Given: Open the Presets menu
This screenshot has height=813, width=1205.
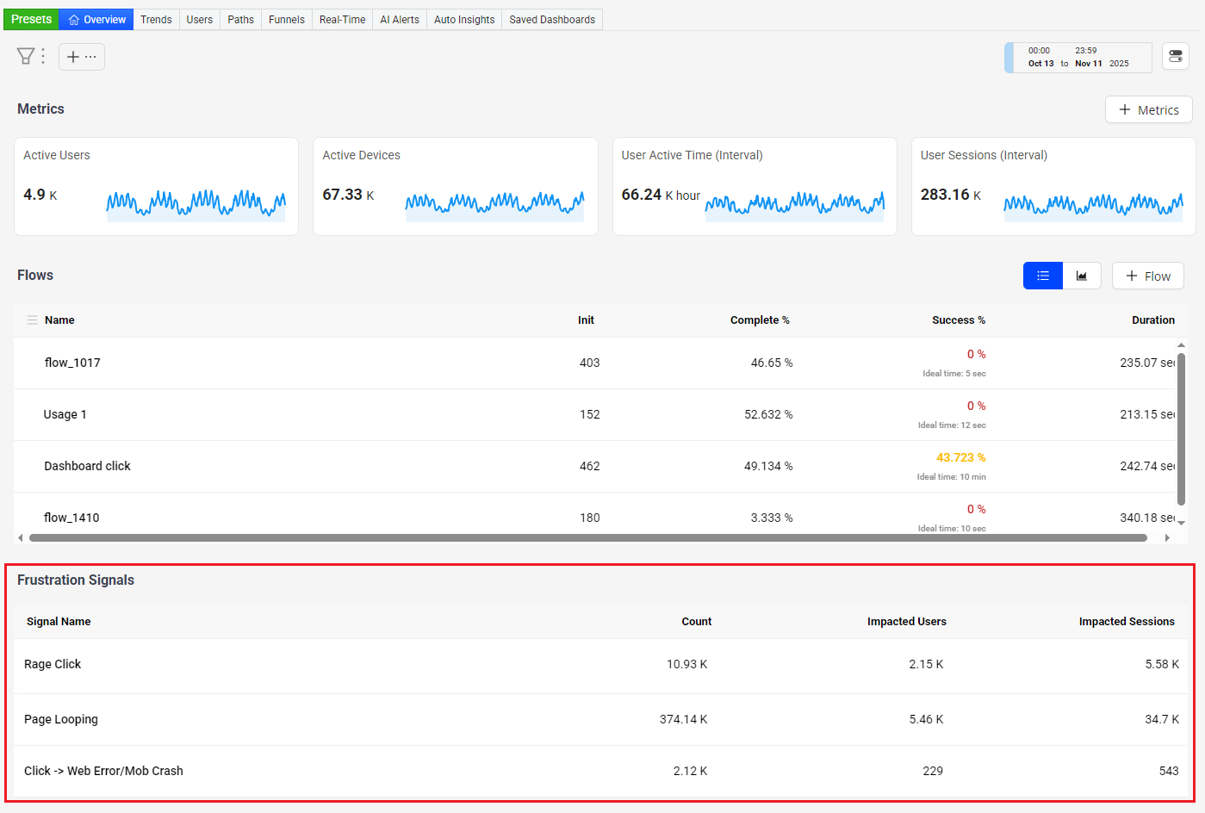Looking at the screenshot, I should pyautogui.click(x=31, y=19).
